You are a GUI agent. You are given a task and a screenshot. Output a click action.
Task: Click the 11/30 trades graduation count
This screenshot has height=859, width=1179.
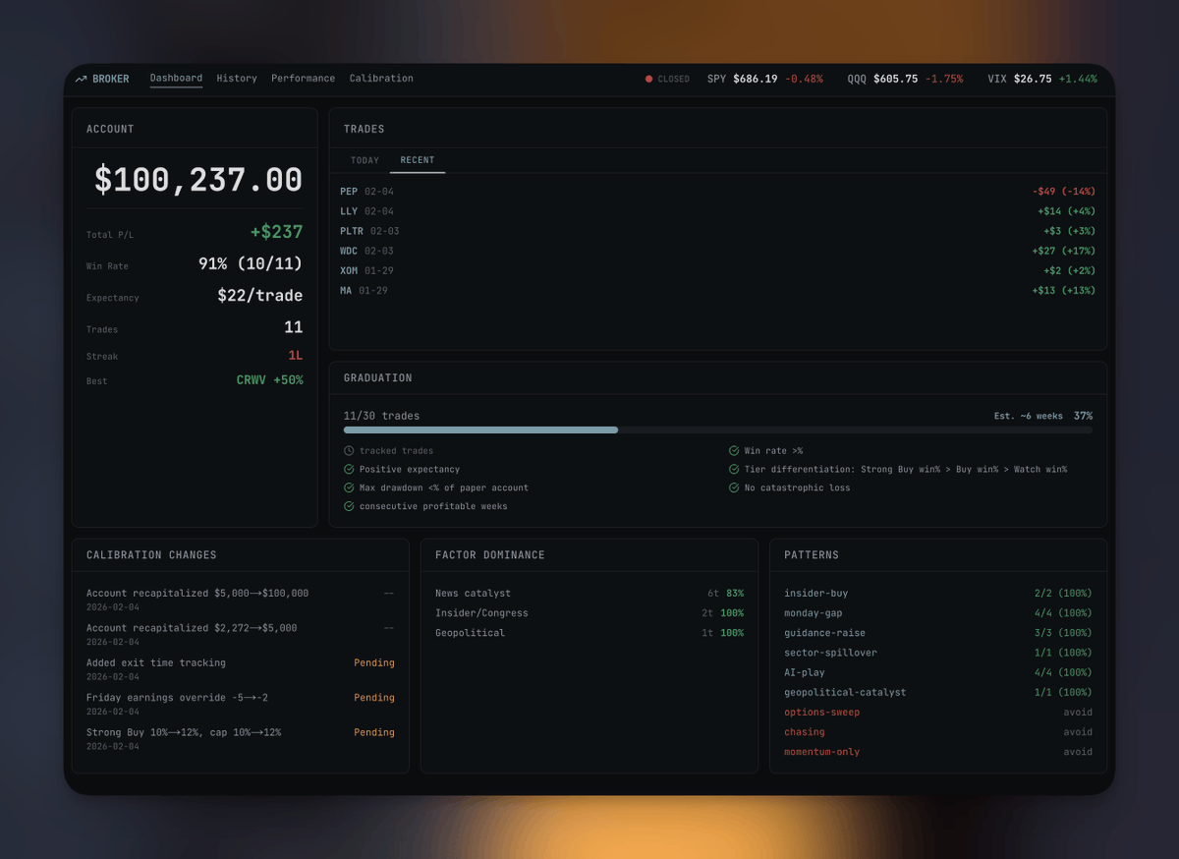pos(381,416)
